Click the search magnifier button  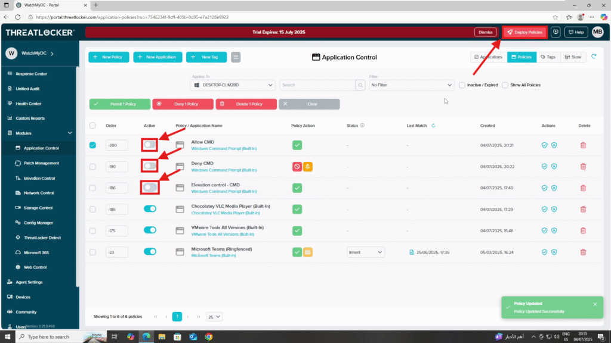[x=360, y=85]
